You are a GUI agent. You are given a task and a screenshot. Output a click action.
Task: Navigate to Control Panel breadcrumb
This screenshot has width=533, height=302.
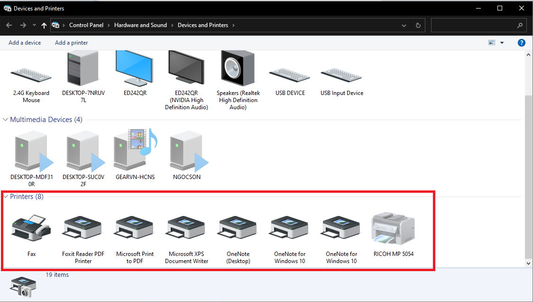86,25
